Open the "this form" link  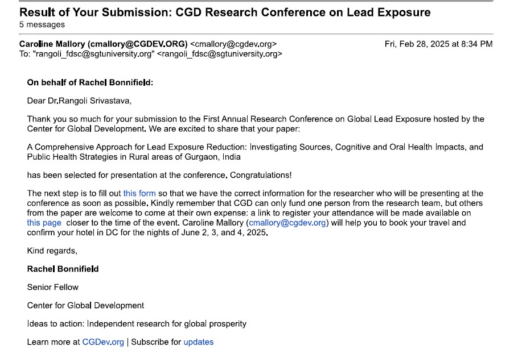(x=139, y=194)
